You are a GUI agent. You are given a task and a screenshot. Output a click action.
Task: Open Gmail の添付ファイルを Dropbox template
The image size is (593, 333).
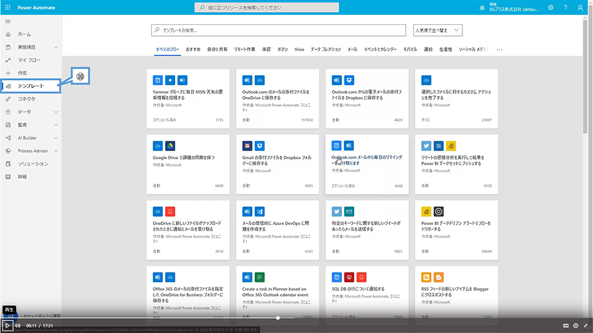click(x=277, y=164)
